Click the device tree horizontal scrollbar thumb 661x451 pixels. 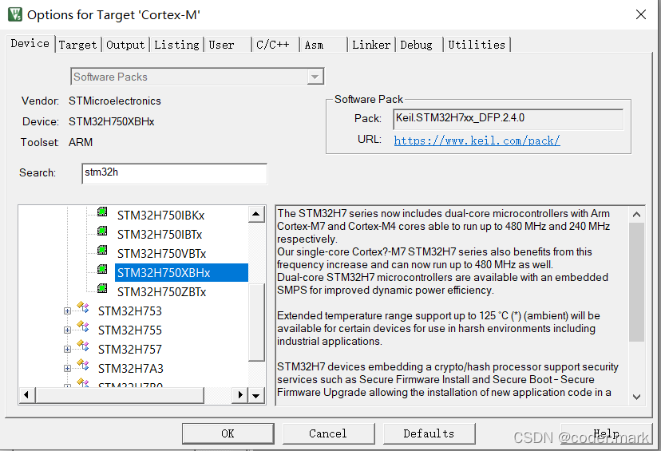[120, 395]
